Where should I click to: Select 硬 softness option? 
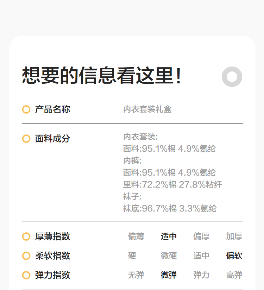click(132, 256)
